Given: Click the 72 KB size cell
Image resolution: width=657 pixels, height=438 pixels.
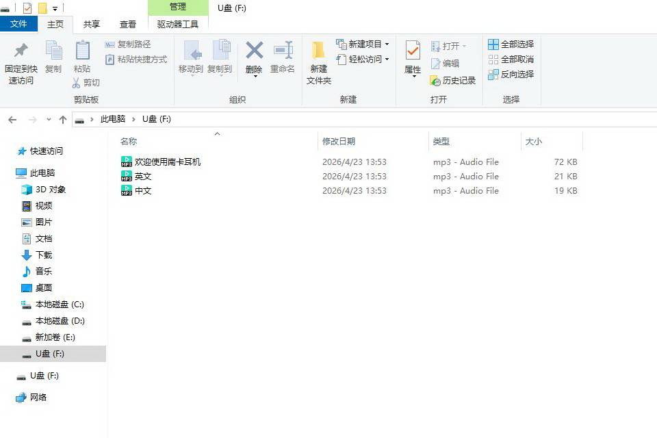Looking at the screenshot, I should (x=566, y=162).
